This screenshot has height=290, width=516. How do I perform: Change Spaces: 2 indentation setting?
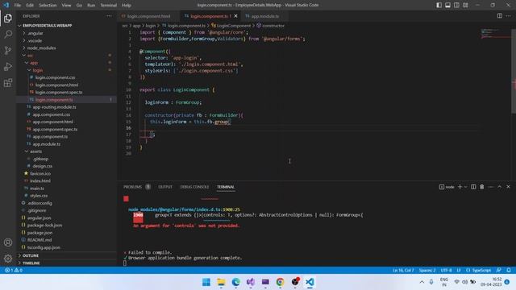[x=427, y=270]
